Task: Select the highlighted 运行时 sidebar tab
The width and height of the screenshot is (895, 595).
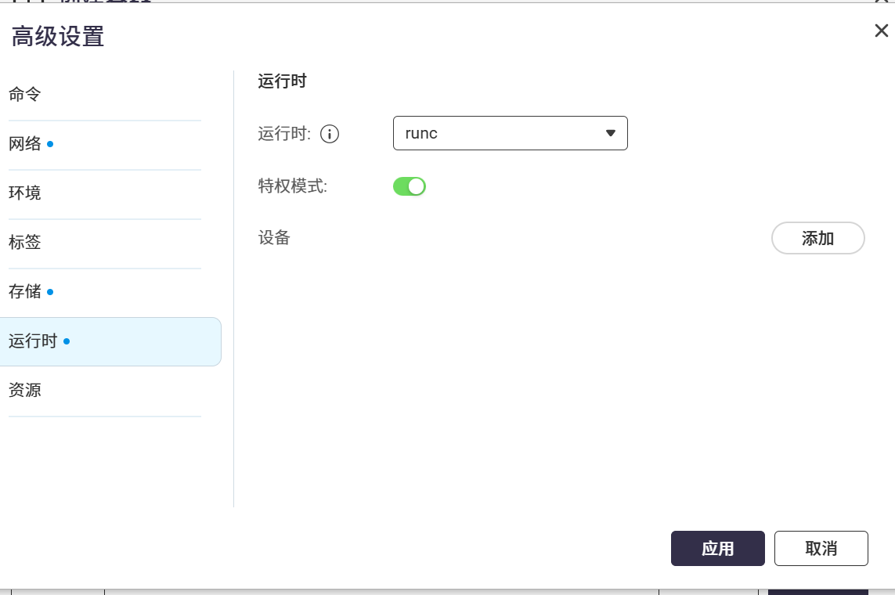Action: [33, 341]
